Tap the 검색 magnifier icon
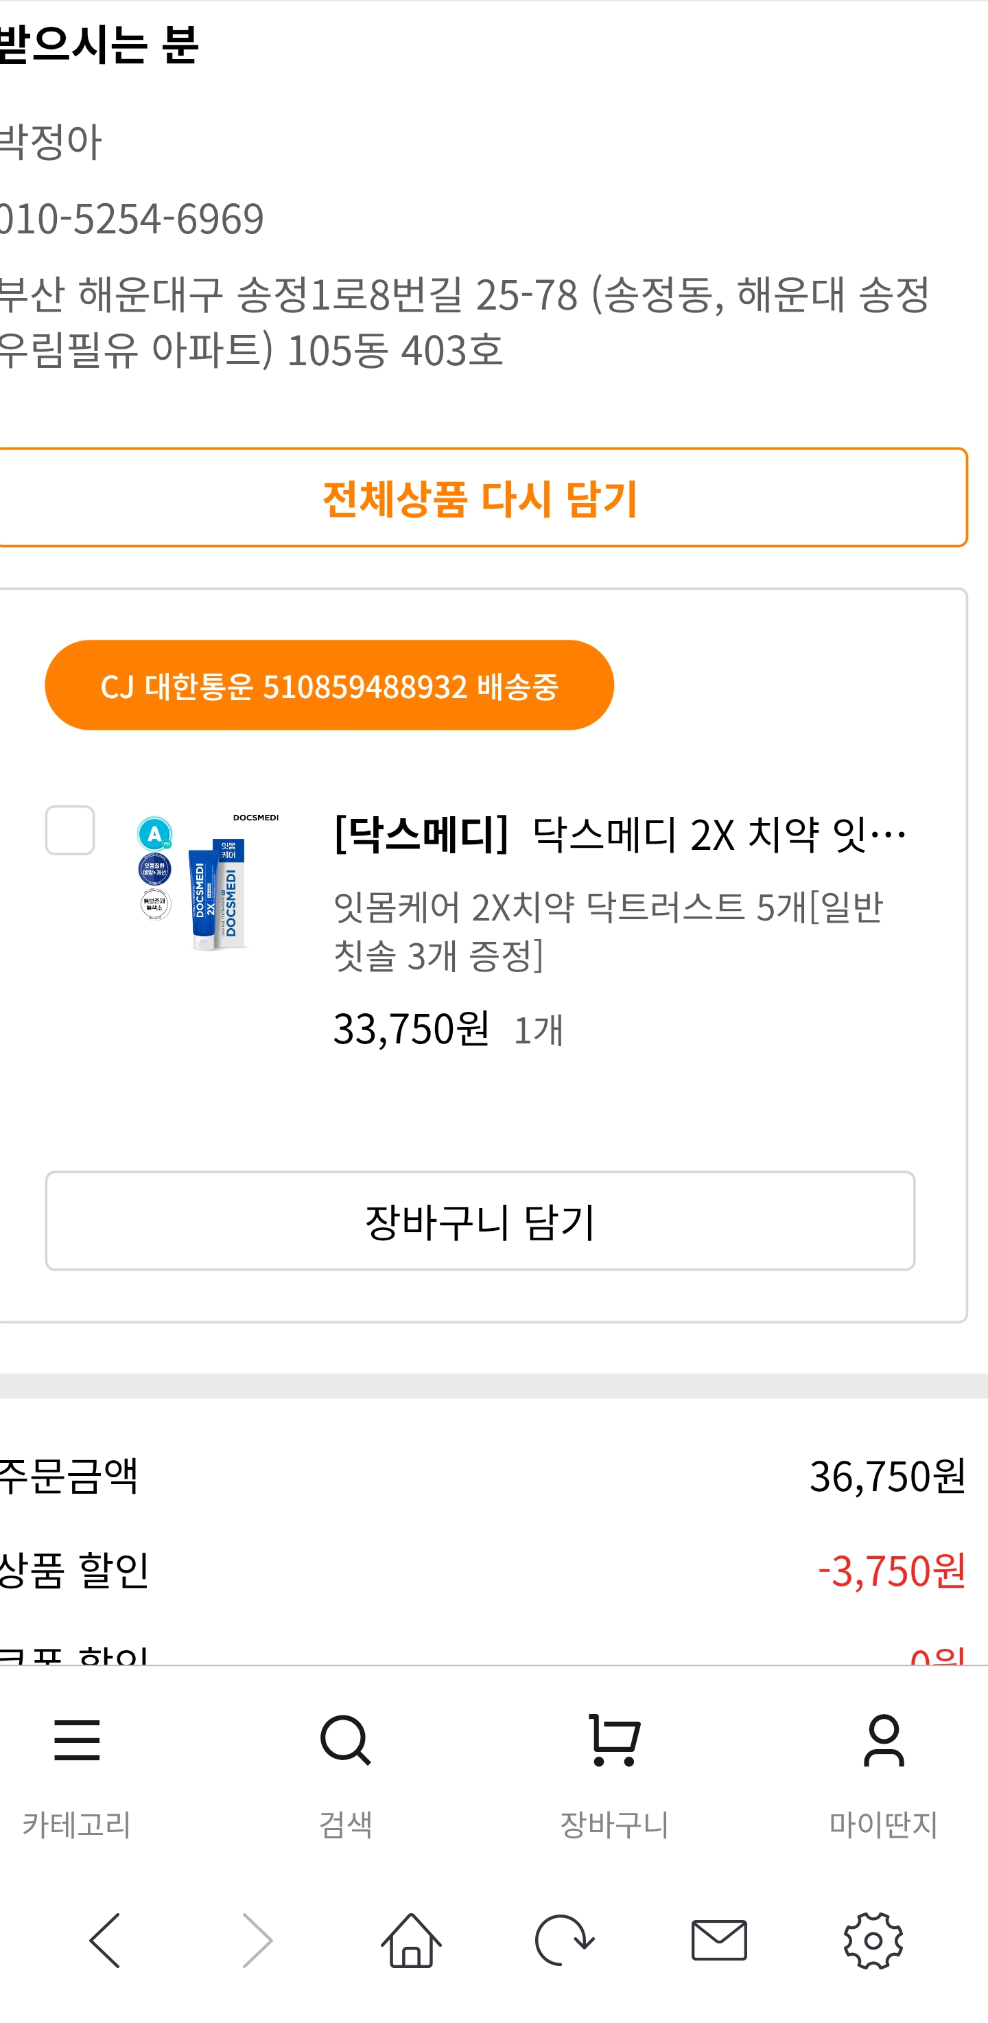The height and width of the screenshot is (2023, 988). (x=345, y=1740)
